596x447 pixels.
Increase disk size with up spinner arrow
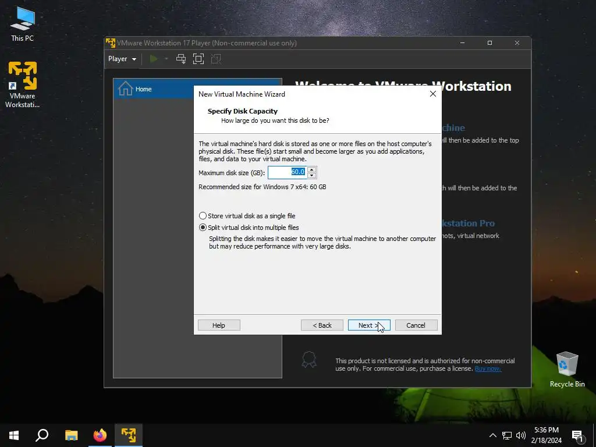point(312,169)
